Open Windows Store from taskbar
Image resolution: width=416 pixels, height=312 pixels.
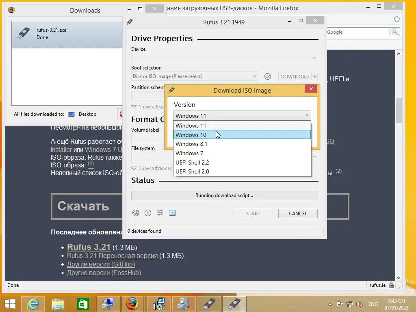pyautogui.click(x=83, y=304)
